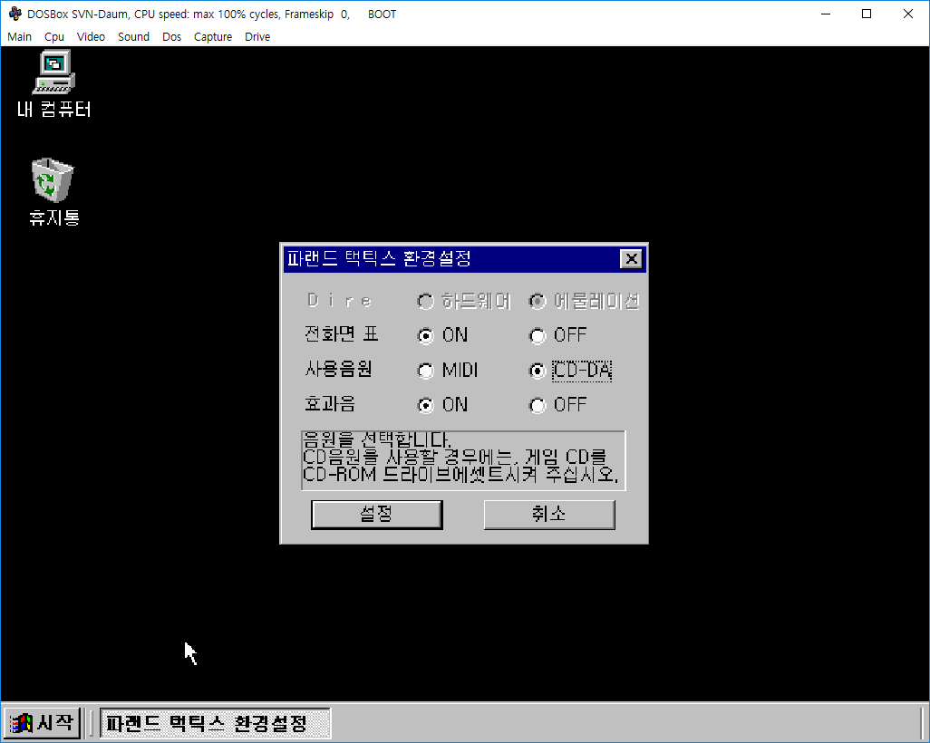Click the 설정 button
Image resolution: width=930 pixels, height=743 pixels.
(377, 514)
